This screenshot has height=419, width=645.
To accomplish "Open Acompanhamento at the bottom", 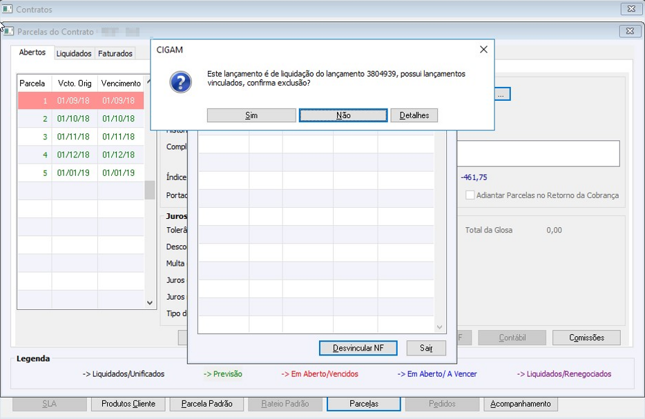I will point(521,404).
